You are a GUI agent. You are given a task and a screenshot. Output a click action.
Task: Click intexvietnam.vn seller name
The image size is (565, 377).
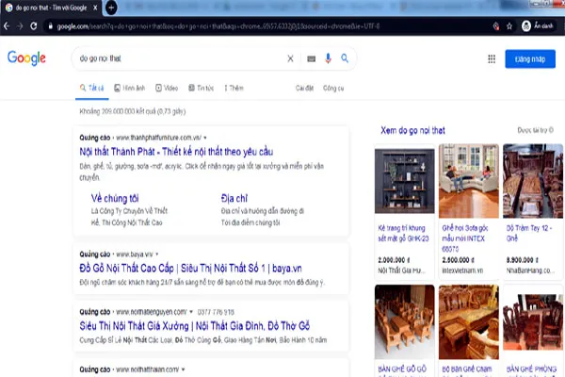(x=462, y=270)
